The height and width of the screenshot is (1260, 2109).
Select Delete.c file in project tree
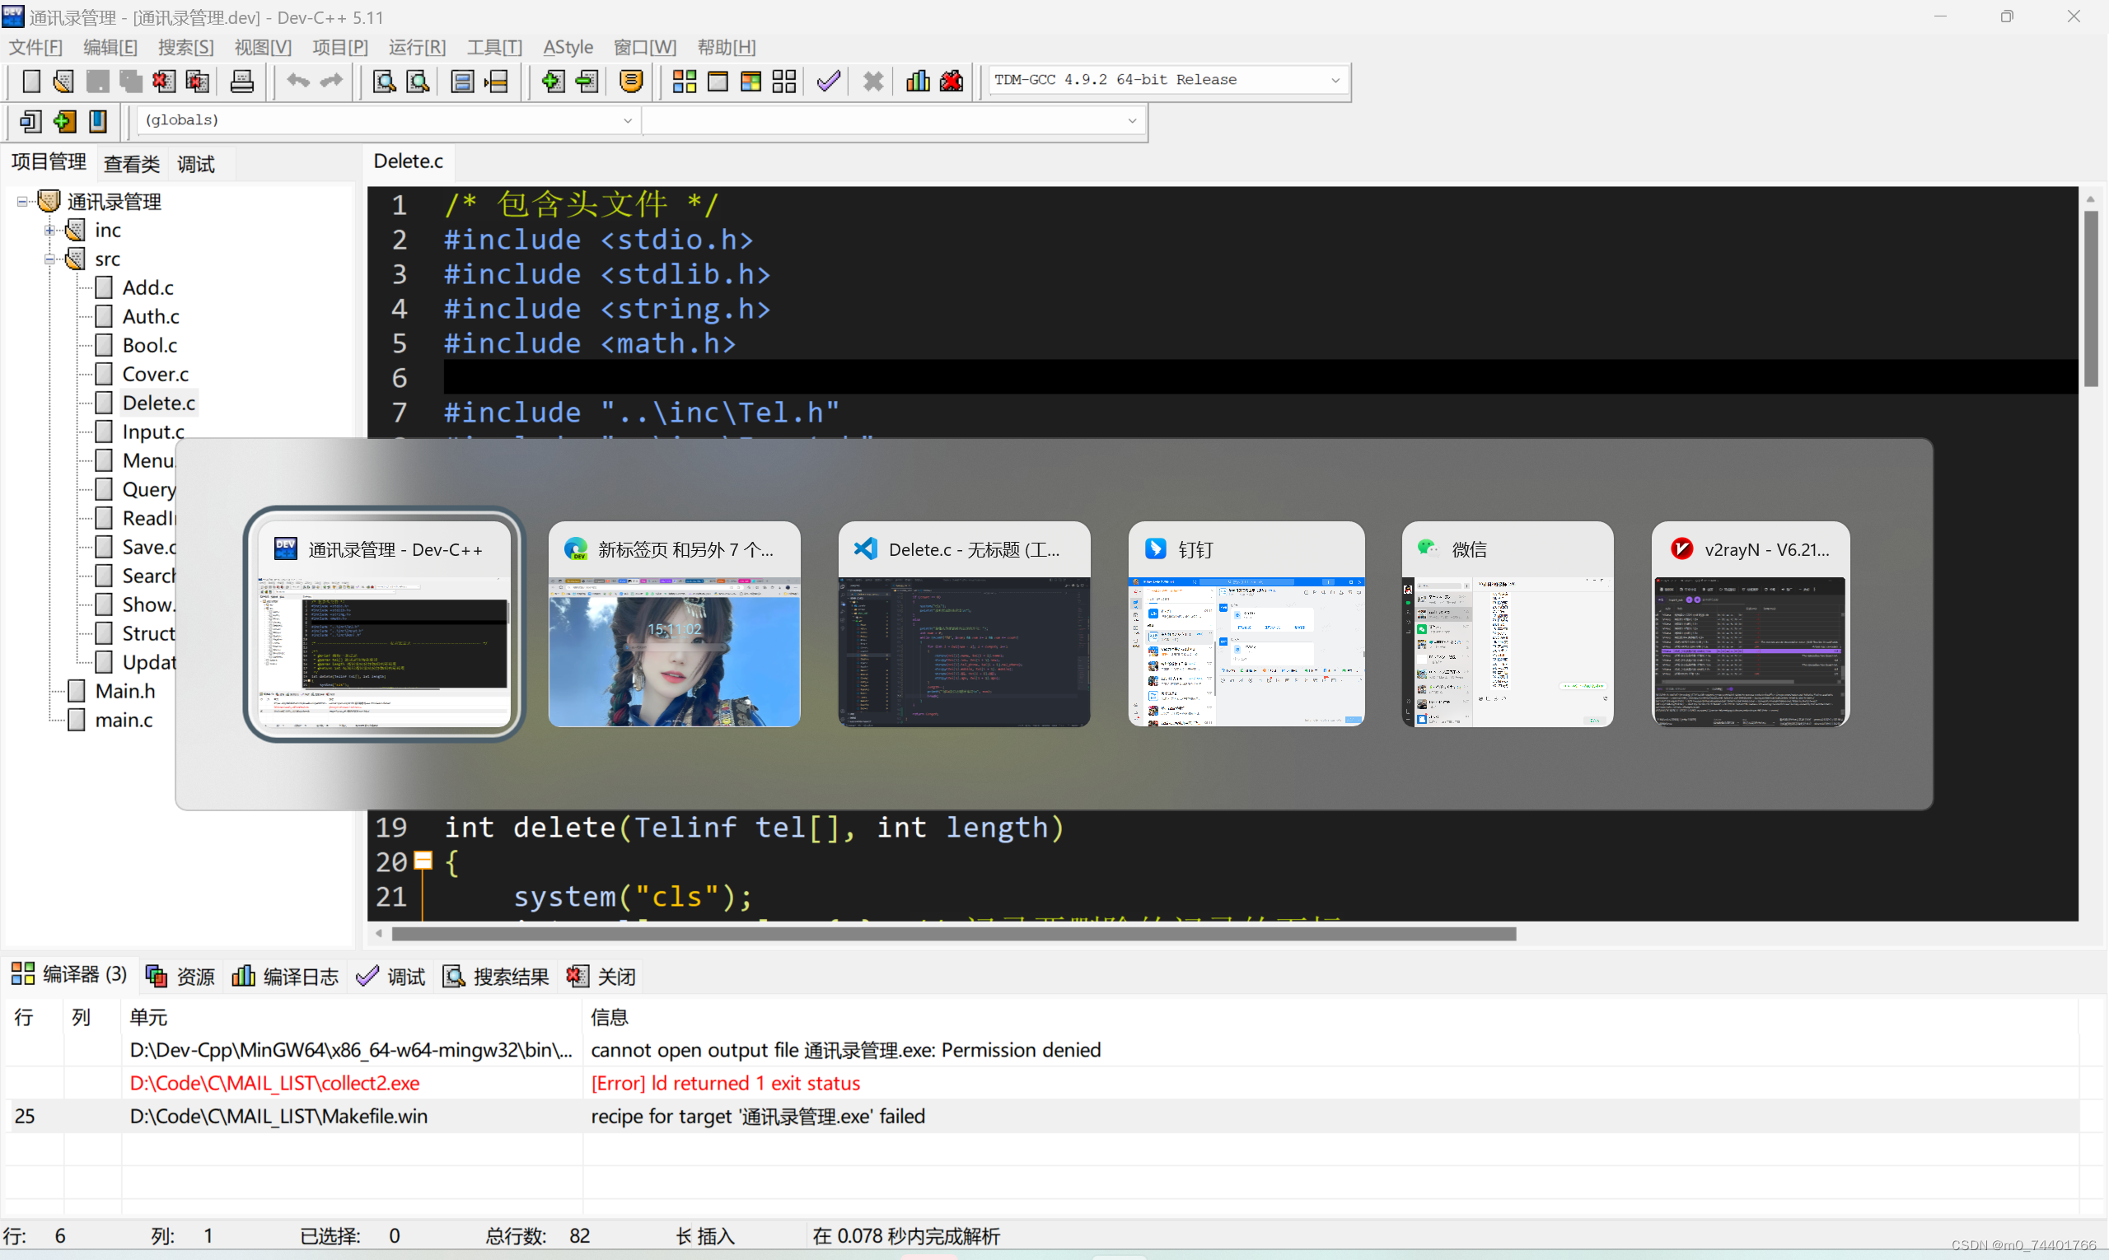point(157,402)
